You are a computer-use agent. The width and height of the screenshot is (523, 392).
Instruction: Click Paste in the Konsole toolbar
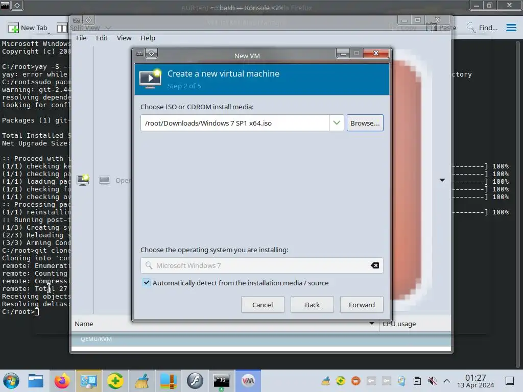pos(441,28)
